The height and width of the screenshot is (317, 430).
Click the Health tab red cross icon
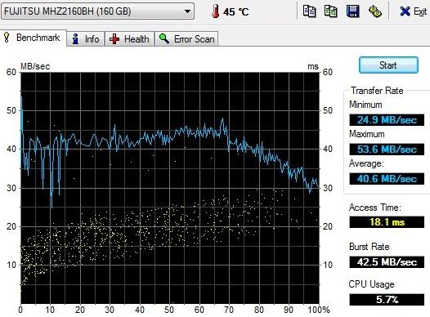click(114, 39)
